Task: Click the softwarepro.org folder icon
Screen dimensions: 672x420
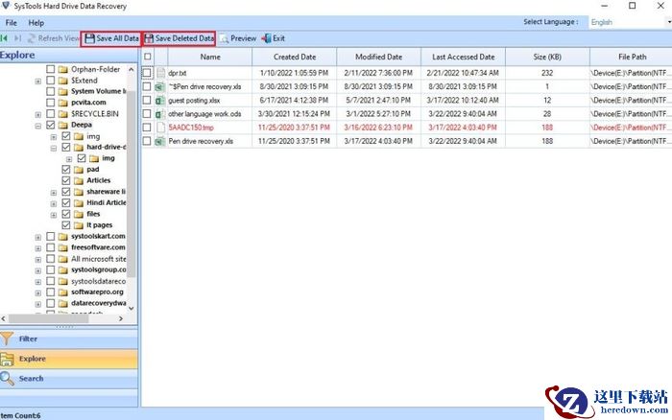Action: 63,292
